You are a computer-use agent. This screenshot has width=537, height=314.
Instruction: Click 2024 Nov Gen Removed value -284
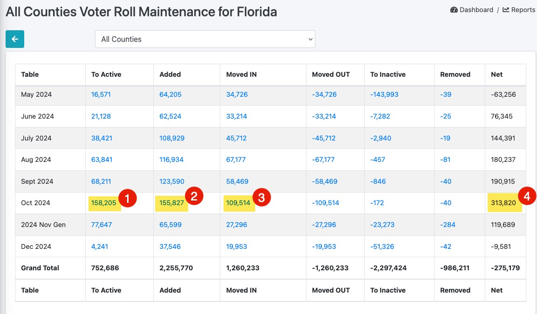(448, 225)
